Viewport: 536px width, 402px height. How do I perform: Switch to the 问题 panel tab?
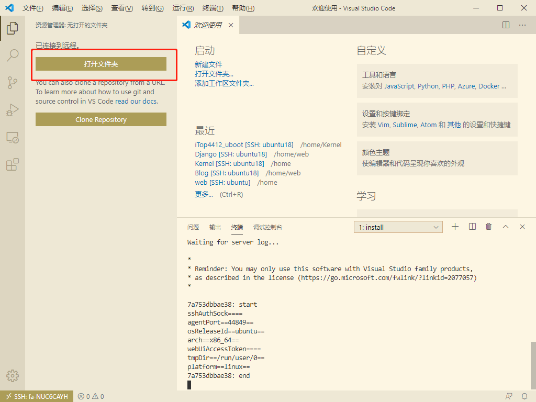tap(193, 227)
